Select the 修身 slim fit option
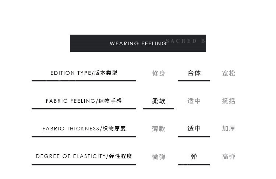 pyautogui.click(x=159, y=73)
